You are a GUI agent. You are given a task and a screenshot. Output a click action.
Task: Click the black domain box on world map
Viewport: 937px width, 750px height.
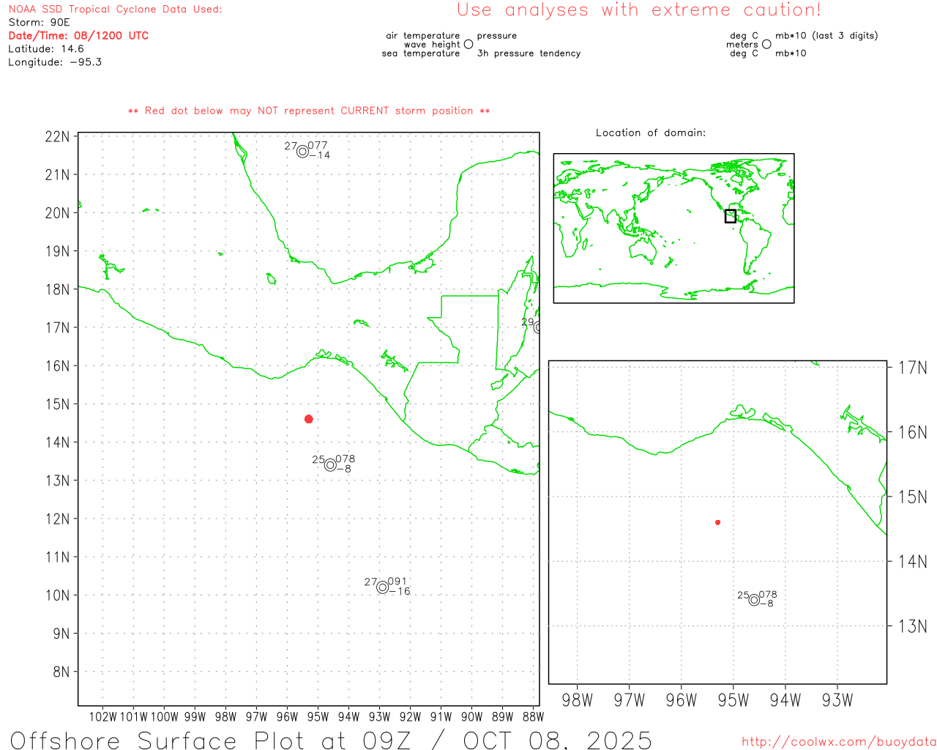pos(730,216)
